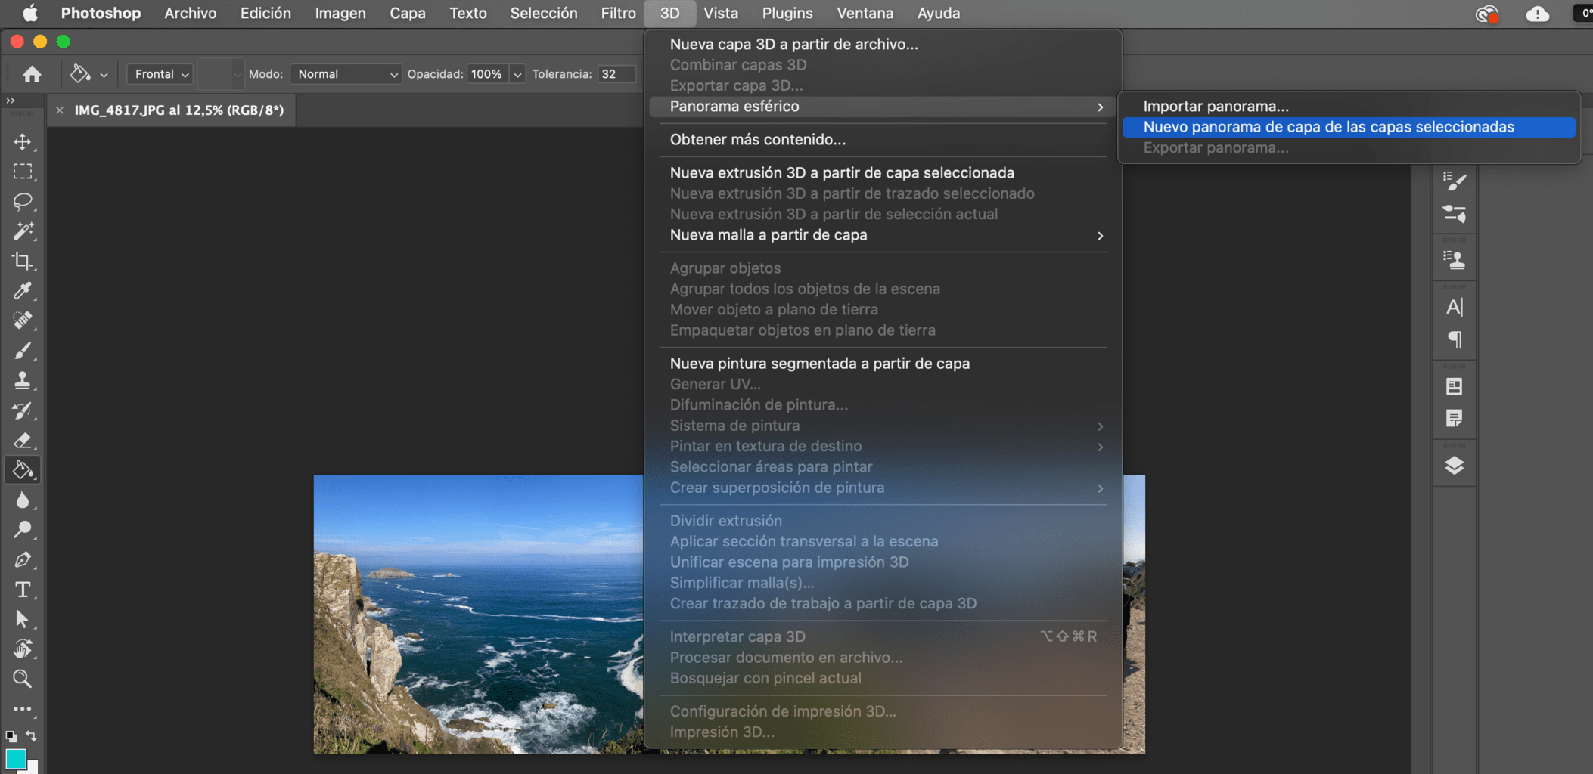Click the Tolerancia value field
The height and width of the screenshot is (774, 1593).
pyautogui.click(x=616, y=74)
